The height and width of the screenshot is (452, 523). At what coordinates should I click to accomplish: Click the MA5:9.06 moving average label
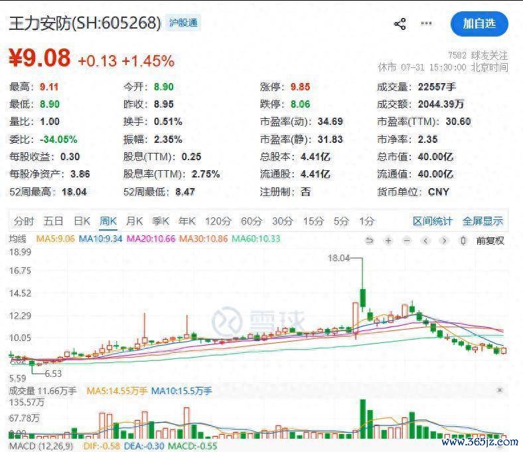pos(55,239)
